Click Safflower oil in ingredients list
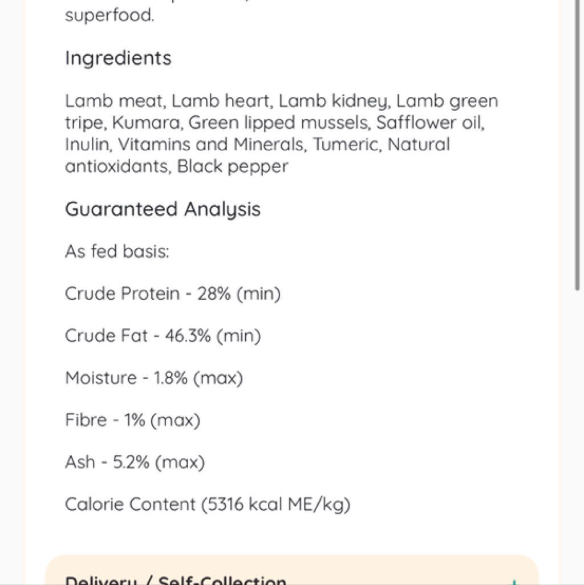Viewport: 584px width, 585px height. (430, 123)
